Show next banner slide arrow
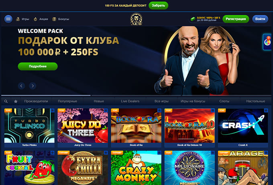This screenshot has height=185, width=273. click(x=33, y=86)
